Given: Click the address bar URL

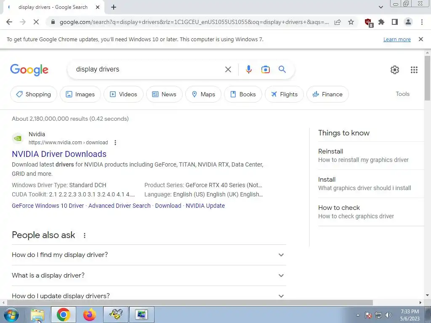Looking at the screenshot, I should click(x=194, y=22).
